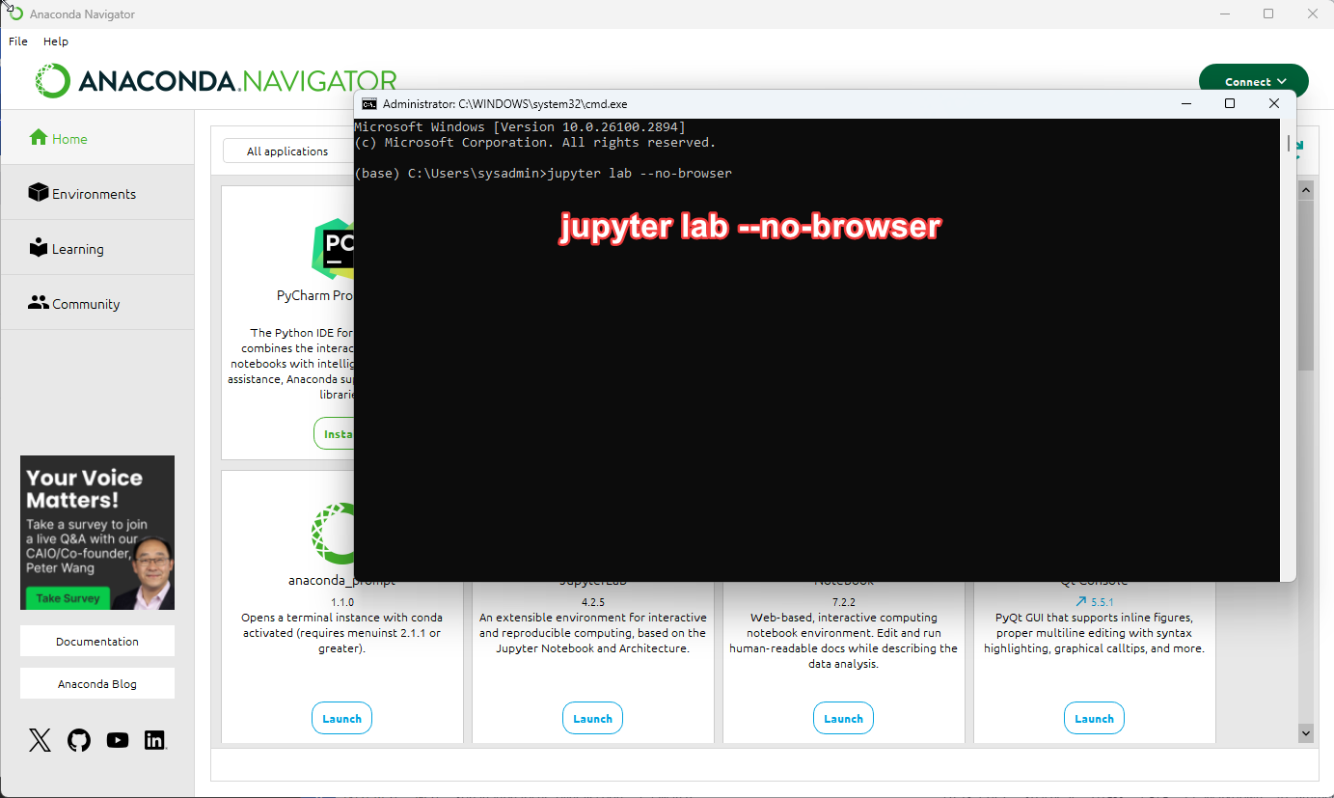Click the Install button on PyCharm card
The height and width of the screenshot is (798, 1334).
(x=334, y=433)
